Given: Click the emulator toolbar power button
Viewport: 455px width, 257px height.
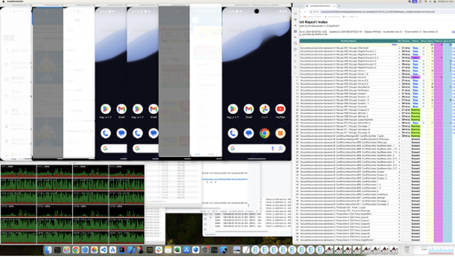Looking at the screenshot, I should (295, 14).
